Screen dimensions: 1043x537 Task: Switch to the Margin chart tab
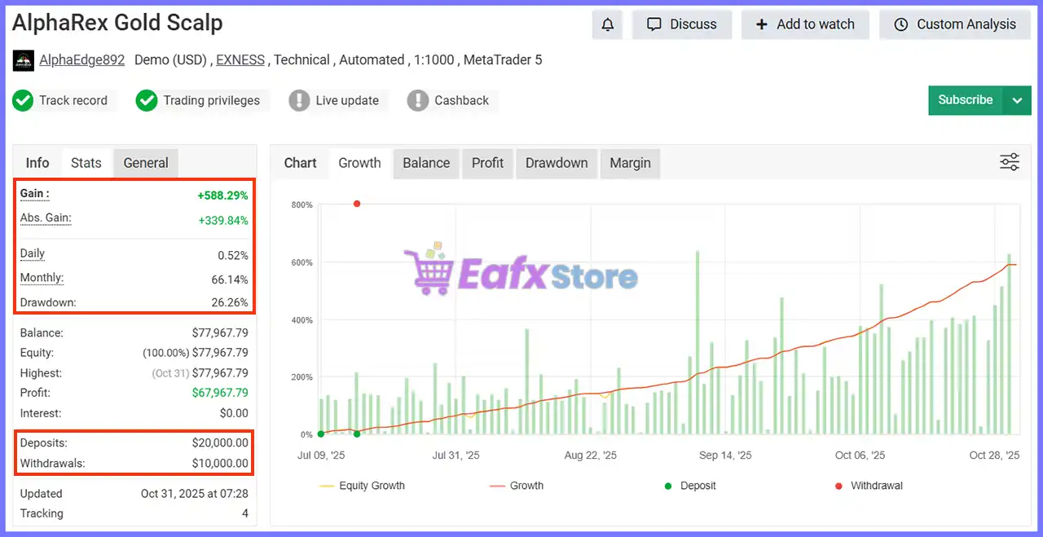click(x=631, y=163)
